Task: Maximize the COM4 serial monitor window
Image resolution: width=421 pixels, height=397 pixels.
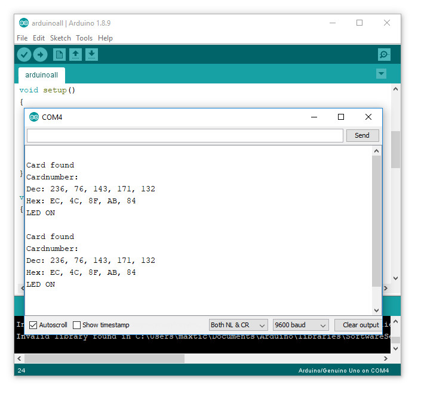Action: click(x=341, y=117)
